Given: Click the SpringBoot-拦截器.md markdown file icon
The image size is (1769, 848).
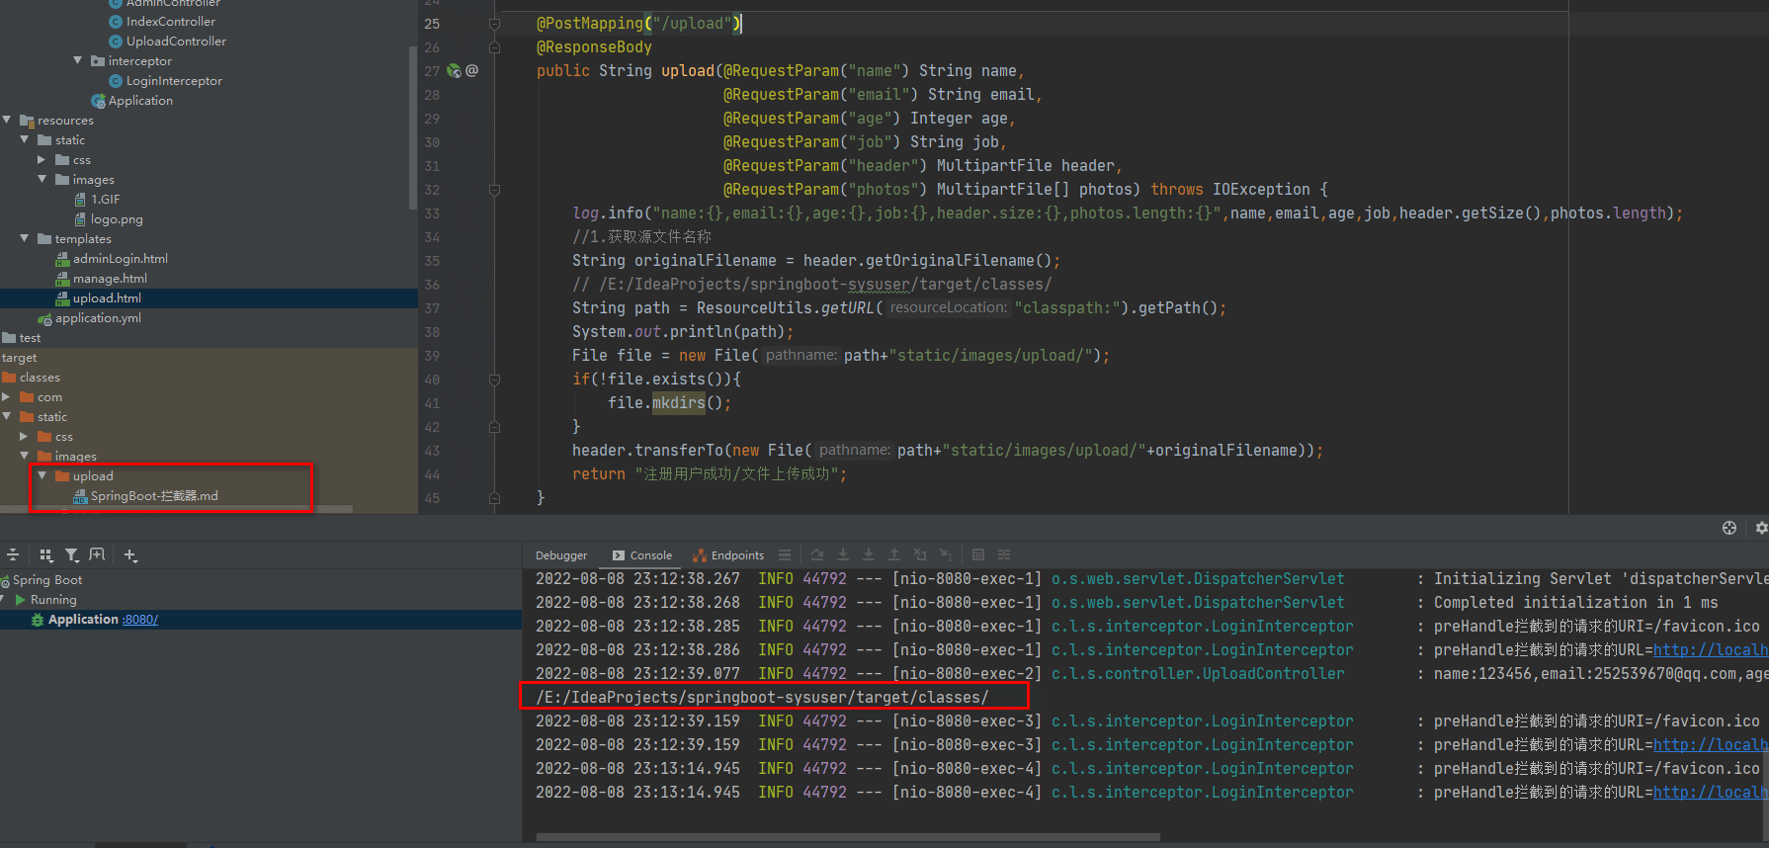Looking at the screenshot, I should click(80, 496).
